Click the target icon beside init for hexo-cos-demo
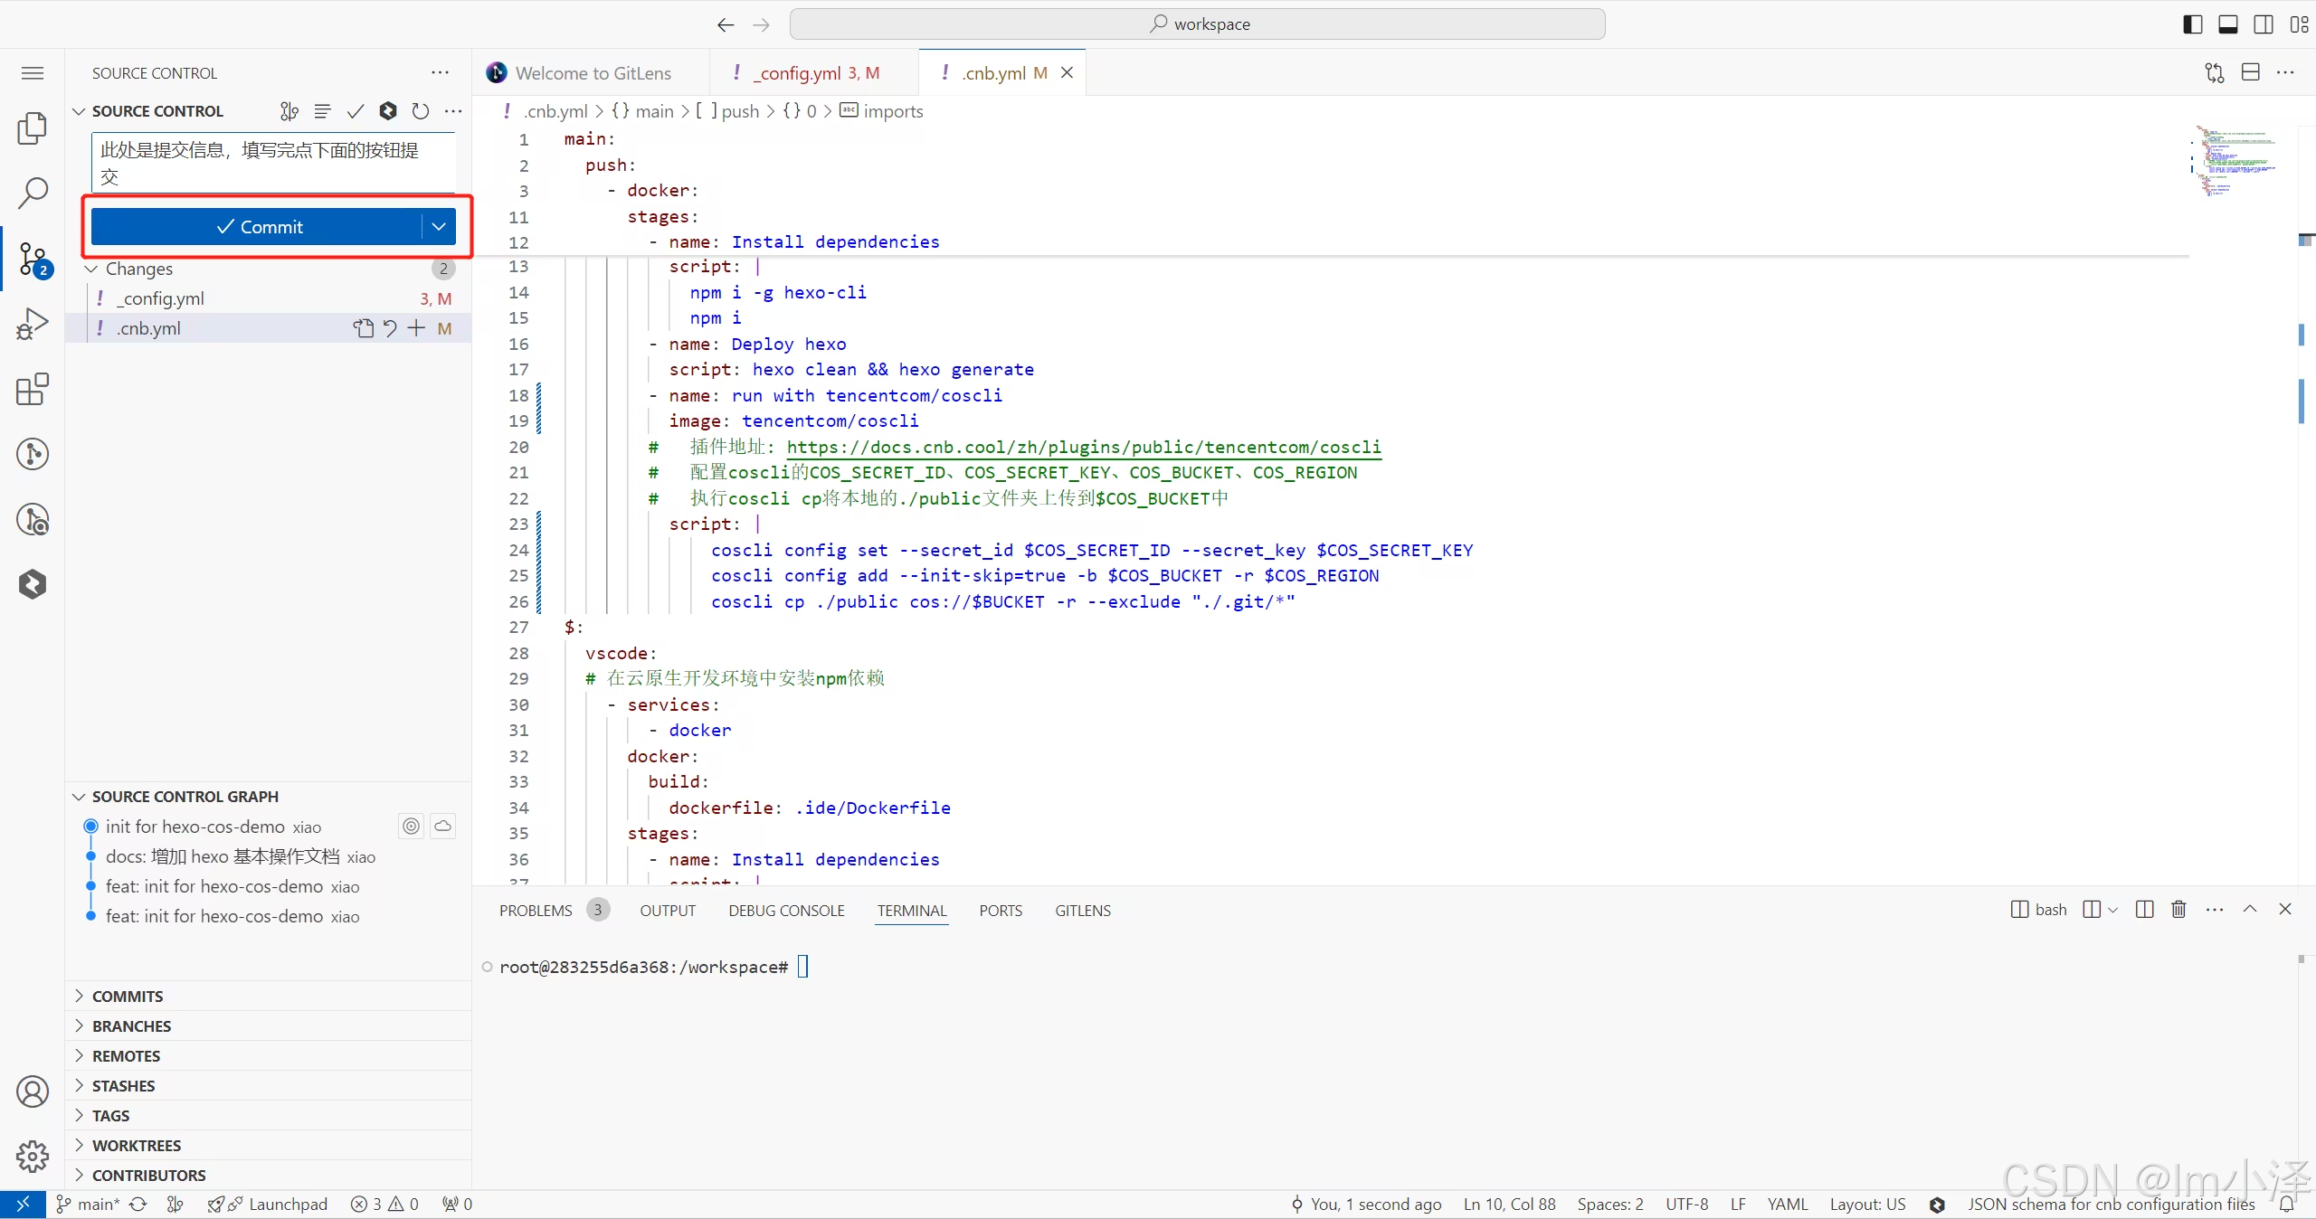Viewport: 2316px width, 1219px height. click(x=412, y=827)
